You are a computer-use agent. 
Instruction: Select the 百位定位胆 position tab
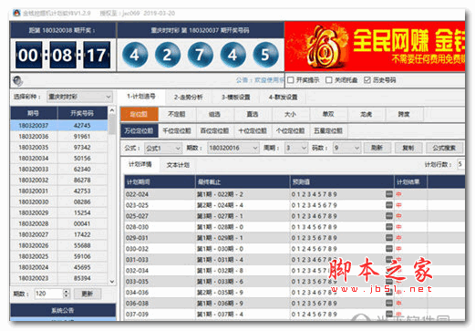(214, 131)
